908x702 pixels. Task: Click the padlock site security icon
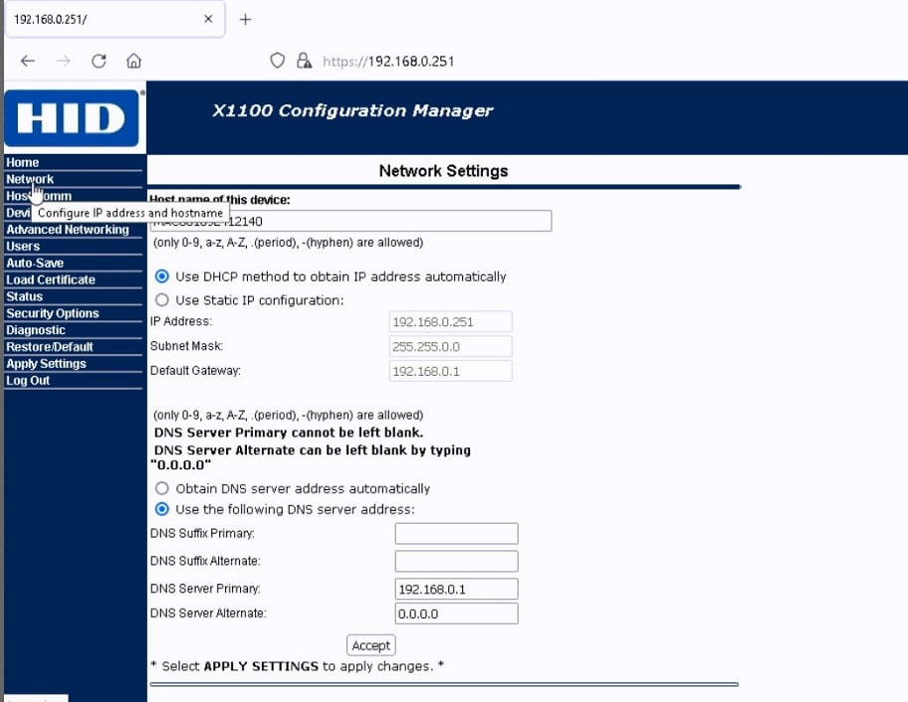coord(304,60)
